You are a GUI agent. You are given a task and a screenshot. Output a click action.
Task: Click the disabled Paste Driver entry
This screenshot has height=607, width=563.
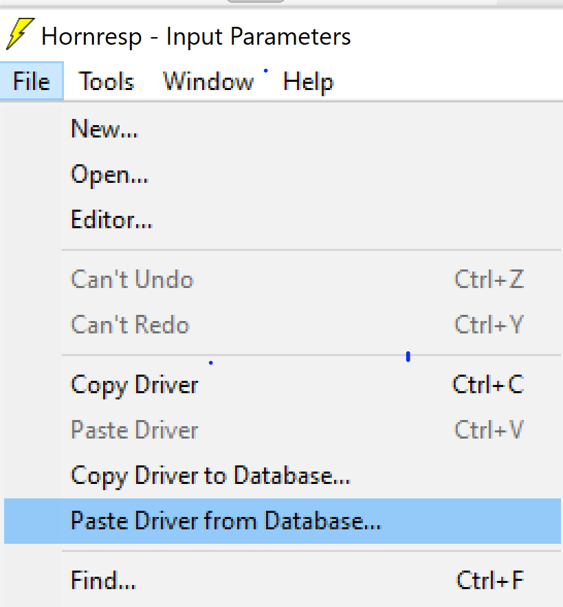[x=135, y=430]
